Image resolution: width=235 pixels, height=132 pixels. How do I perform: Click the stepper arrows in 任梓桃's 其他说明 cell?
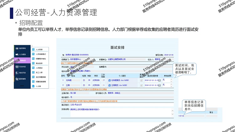click(171, 80)
